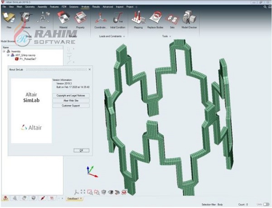Open the Property tool in the ribbon
The width and height of the screenshot is (272, 208).
80,20
